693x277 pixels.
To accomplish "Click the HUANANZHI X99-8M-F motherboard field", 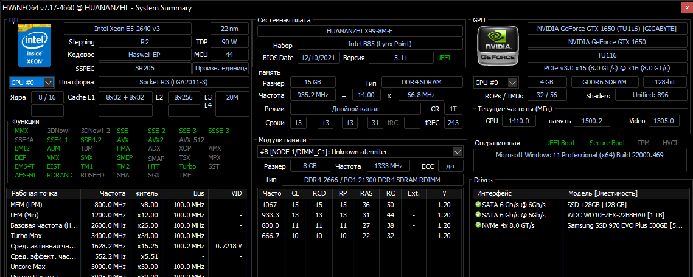I will click(360, 32).
